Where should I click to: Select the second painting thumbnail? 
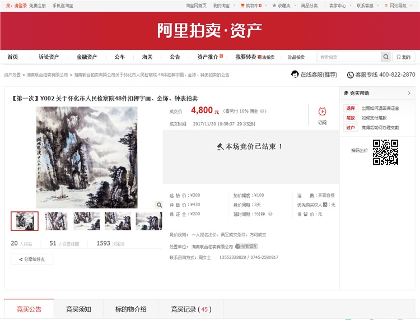pos(56,221)
